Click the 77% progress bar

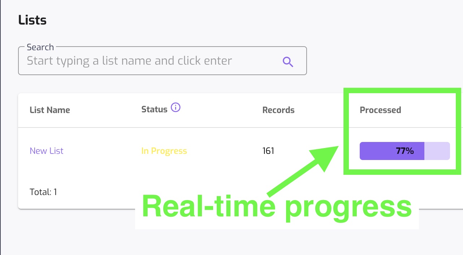tap(404, 151)
